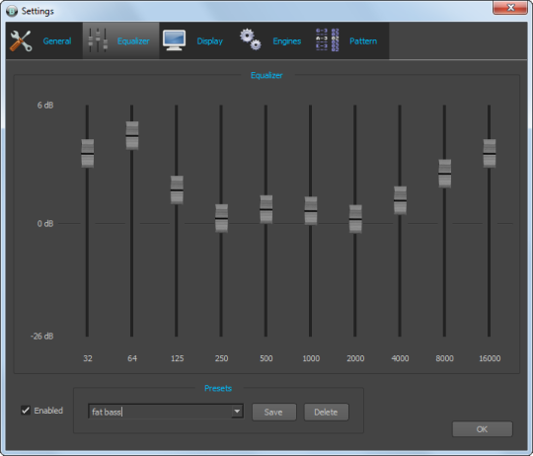The width and height of the screenshot is (533, 456).
Task: Click the 32 Hz band slider handle
Action: coord(88,153)
